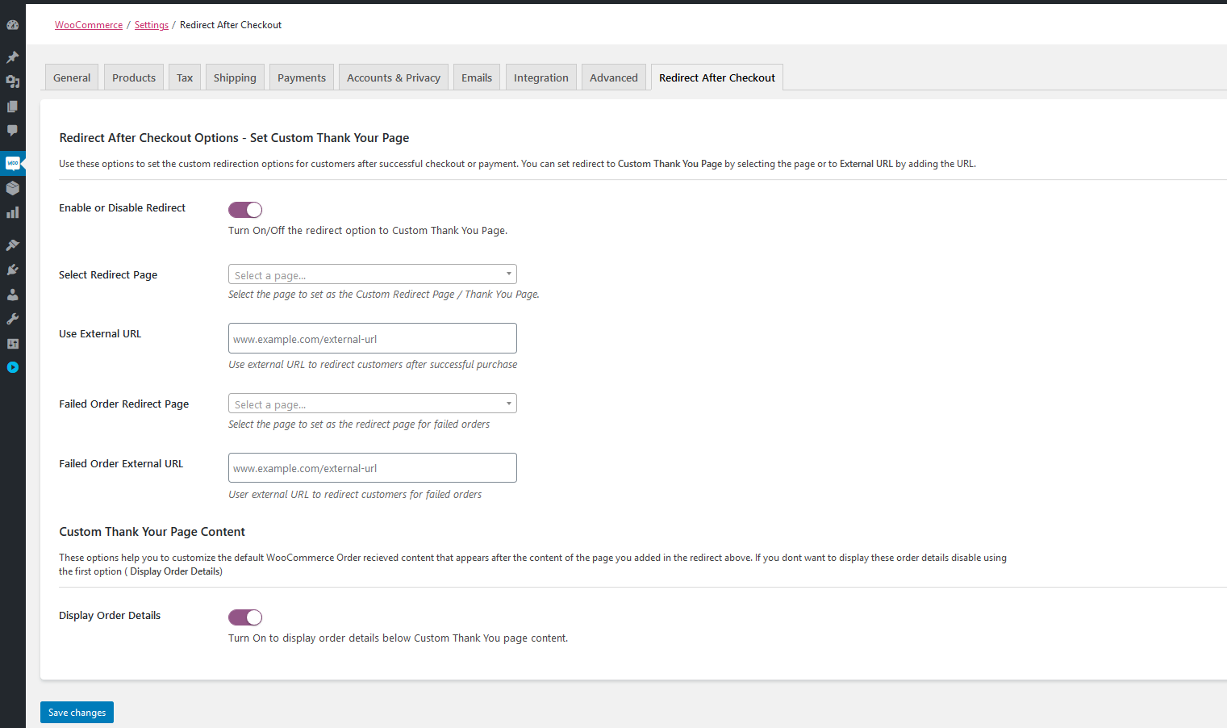The image size is (1227, 728).
Task: Toggle the Display Order Details switch
Action: point(245,617)
